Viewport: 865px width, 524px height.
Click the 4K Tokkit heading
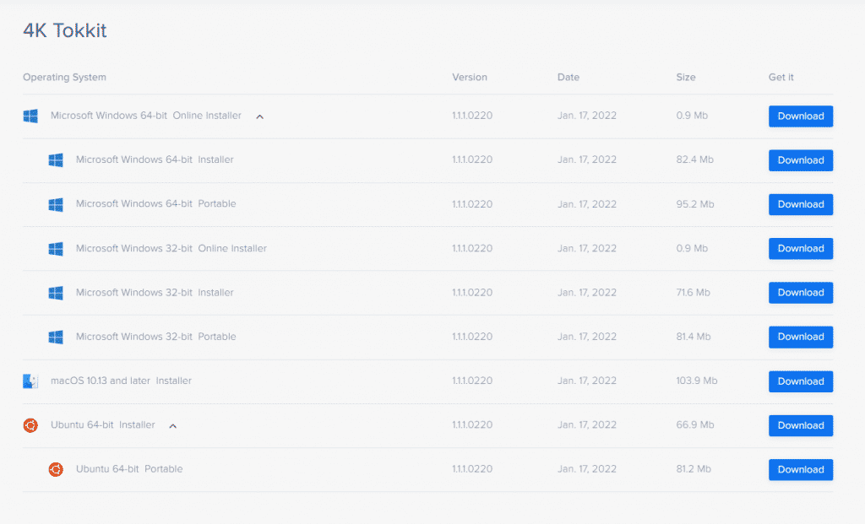tap(64, 30)
